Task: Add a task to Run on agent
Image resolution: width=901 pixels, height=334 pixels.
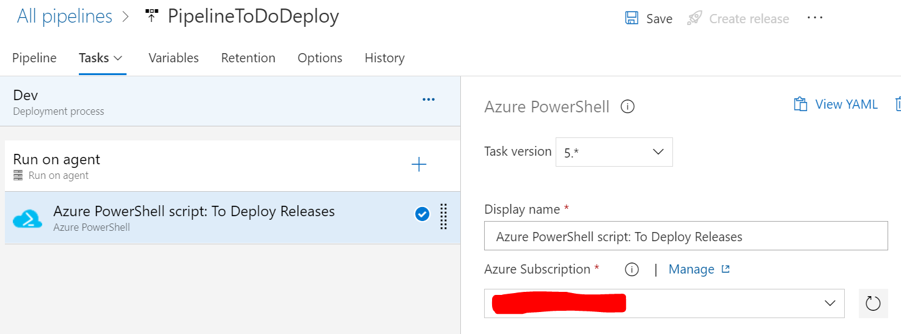Action: [x=419, y=164]
